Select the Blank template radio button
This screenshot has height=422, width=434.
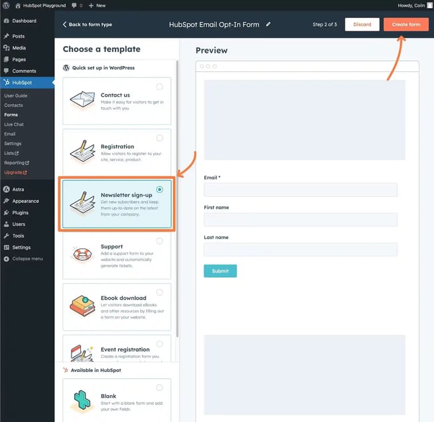160,387
